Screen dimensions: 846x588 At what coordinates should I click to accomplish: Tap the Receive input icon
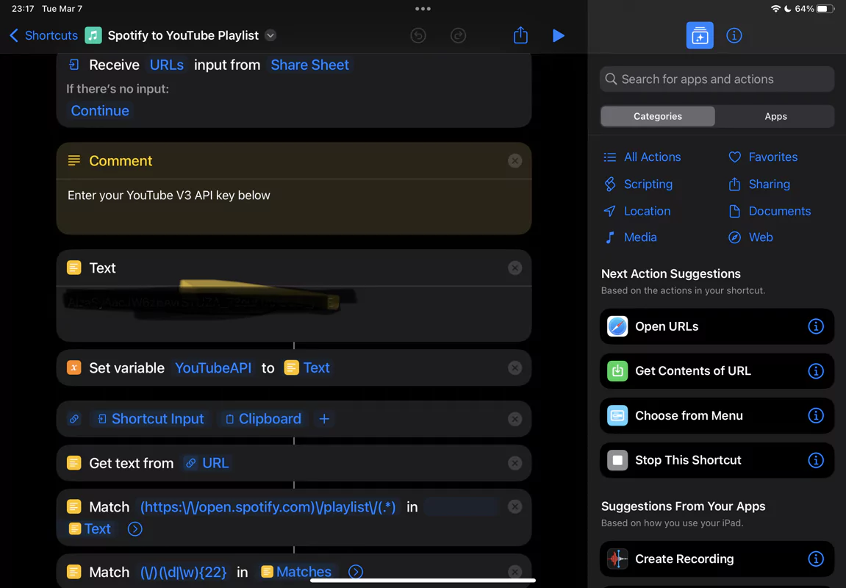74,65
